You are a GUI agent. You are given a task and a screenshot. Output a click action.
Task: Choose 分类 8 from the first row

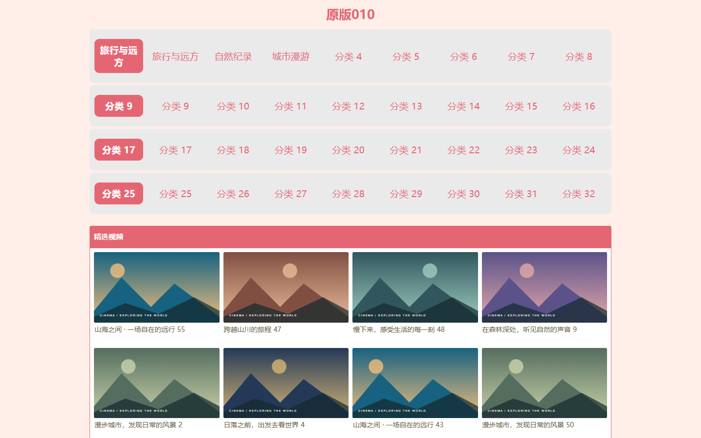pos(579,56)
